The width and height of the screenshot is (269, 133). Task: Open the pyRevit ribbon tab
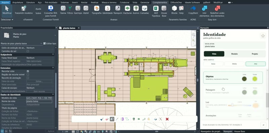pyautogui.click(x=206, y=2)
